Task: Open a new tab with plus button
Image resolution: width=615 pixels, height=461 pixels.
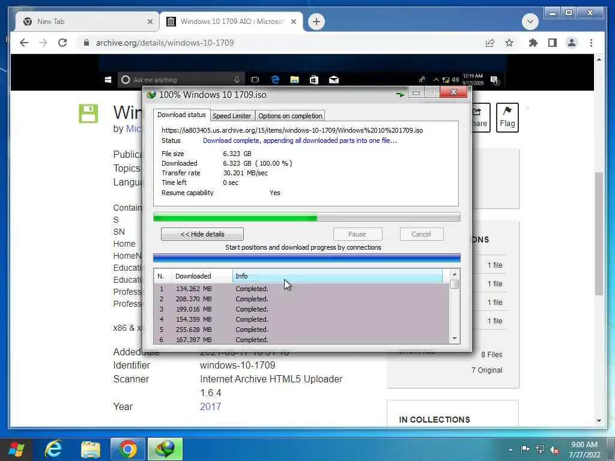Action: click(317, 22)
